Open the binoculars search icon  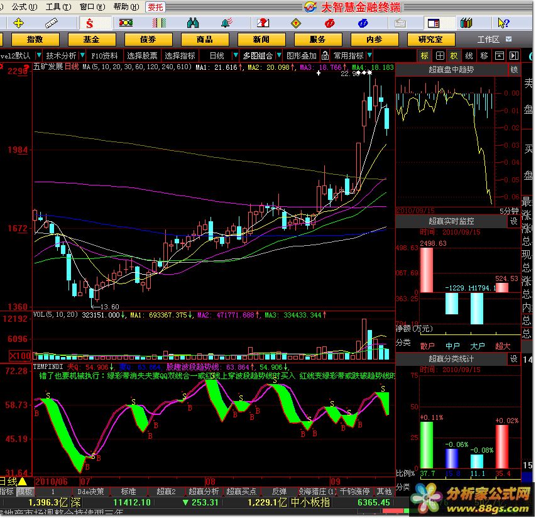pos(193,23)
